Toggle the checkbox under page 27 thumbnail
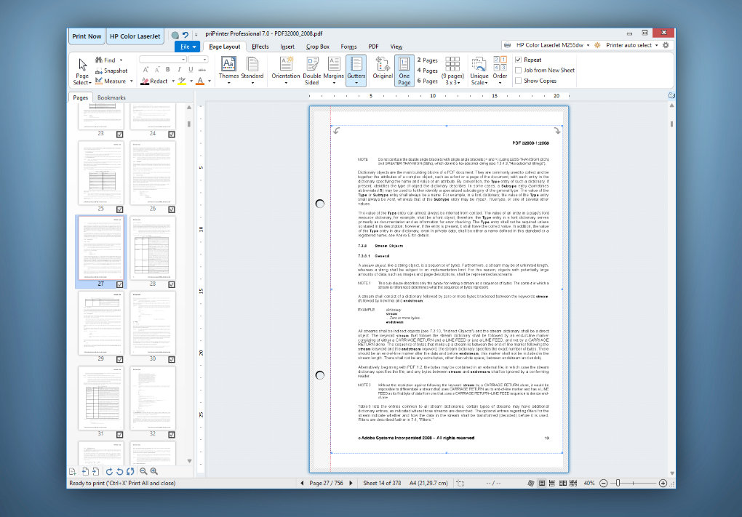The width and height of the screenshot is (742, 517). click(x=120, y=284)
